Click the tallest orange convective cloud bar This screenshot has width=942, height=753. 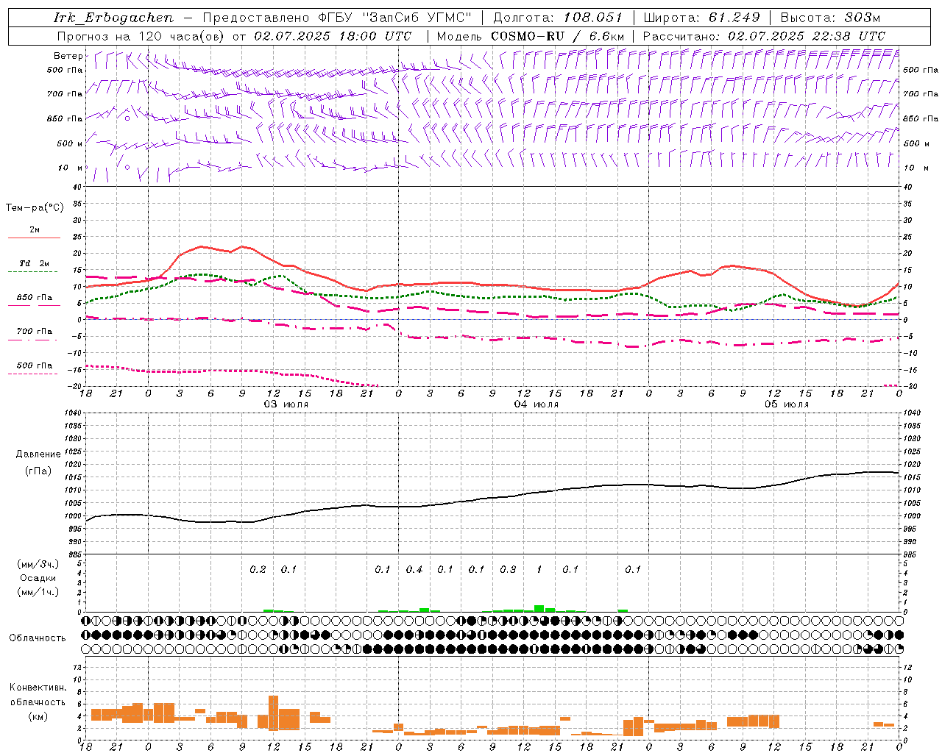click(274, 713)
